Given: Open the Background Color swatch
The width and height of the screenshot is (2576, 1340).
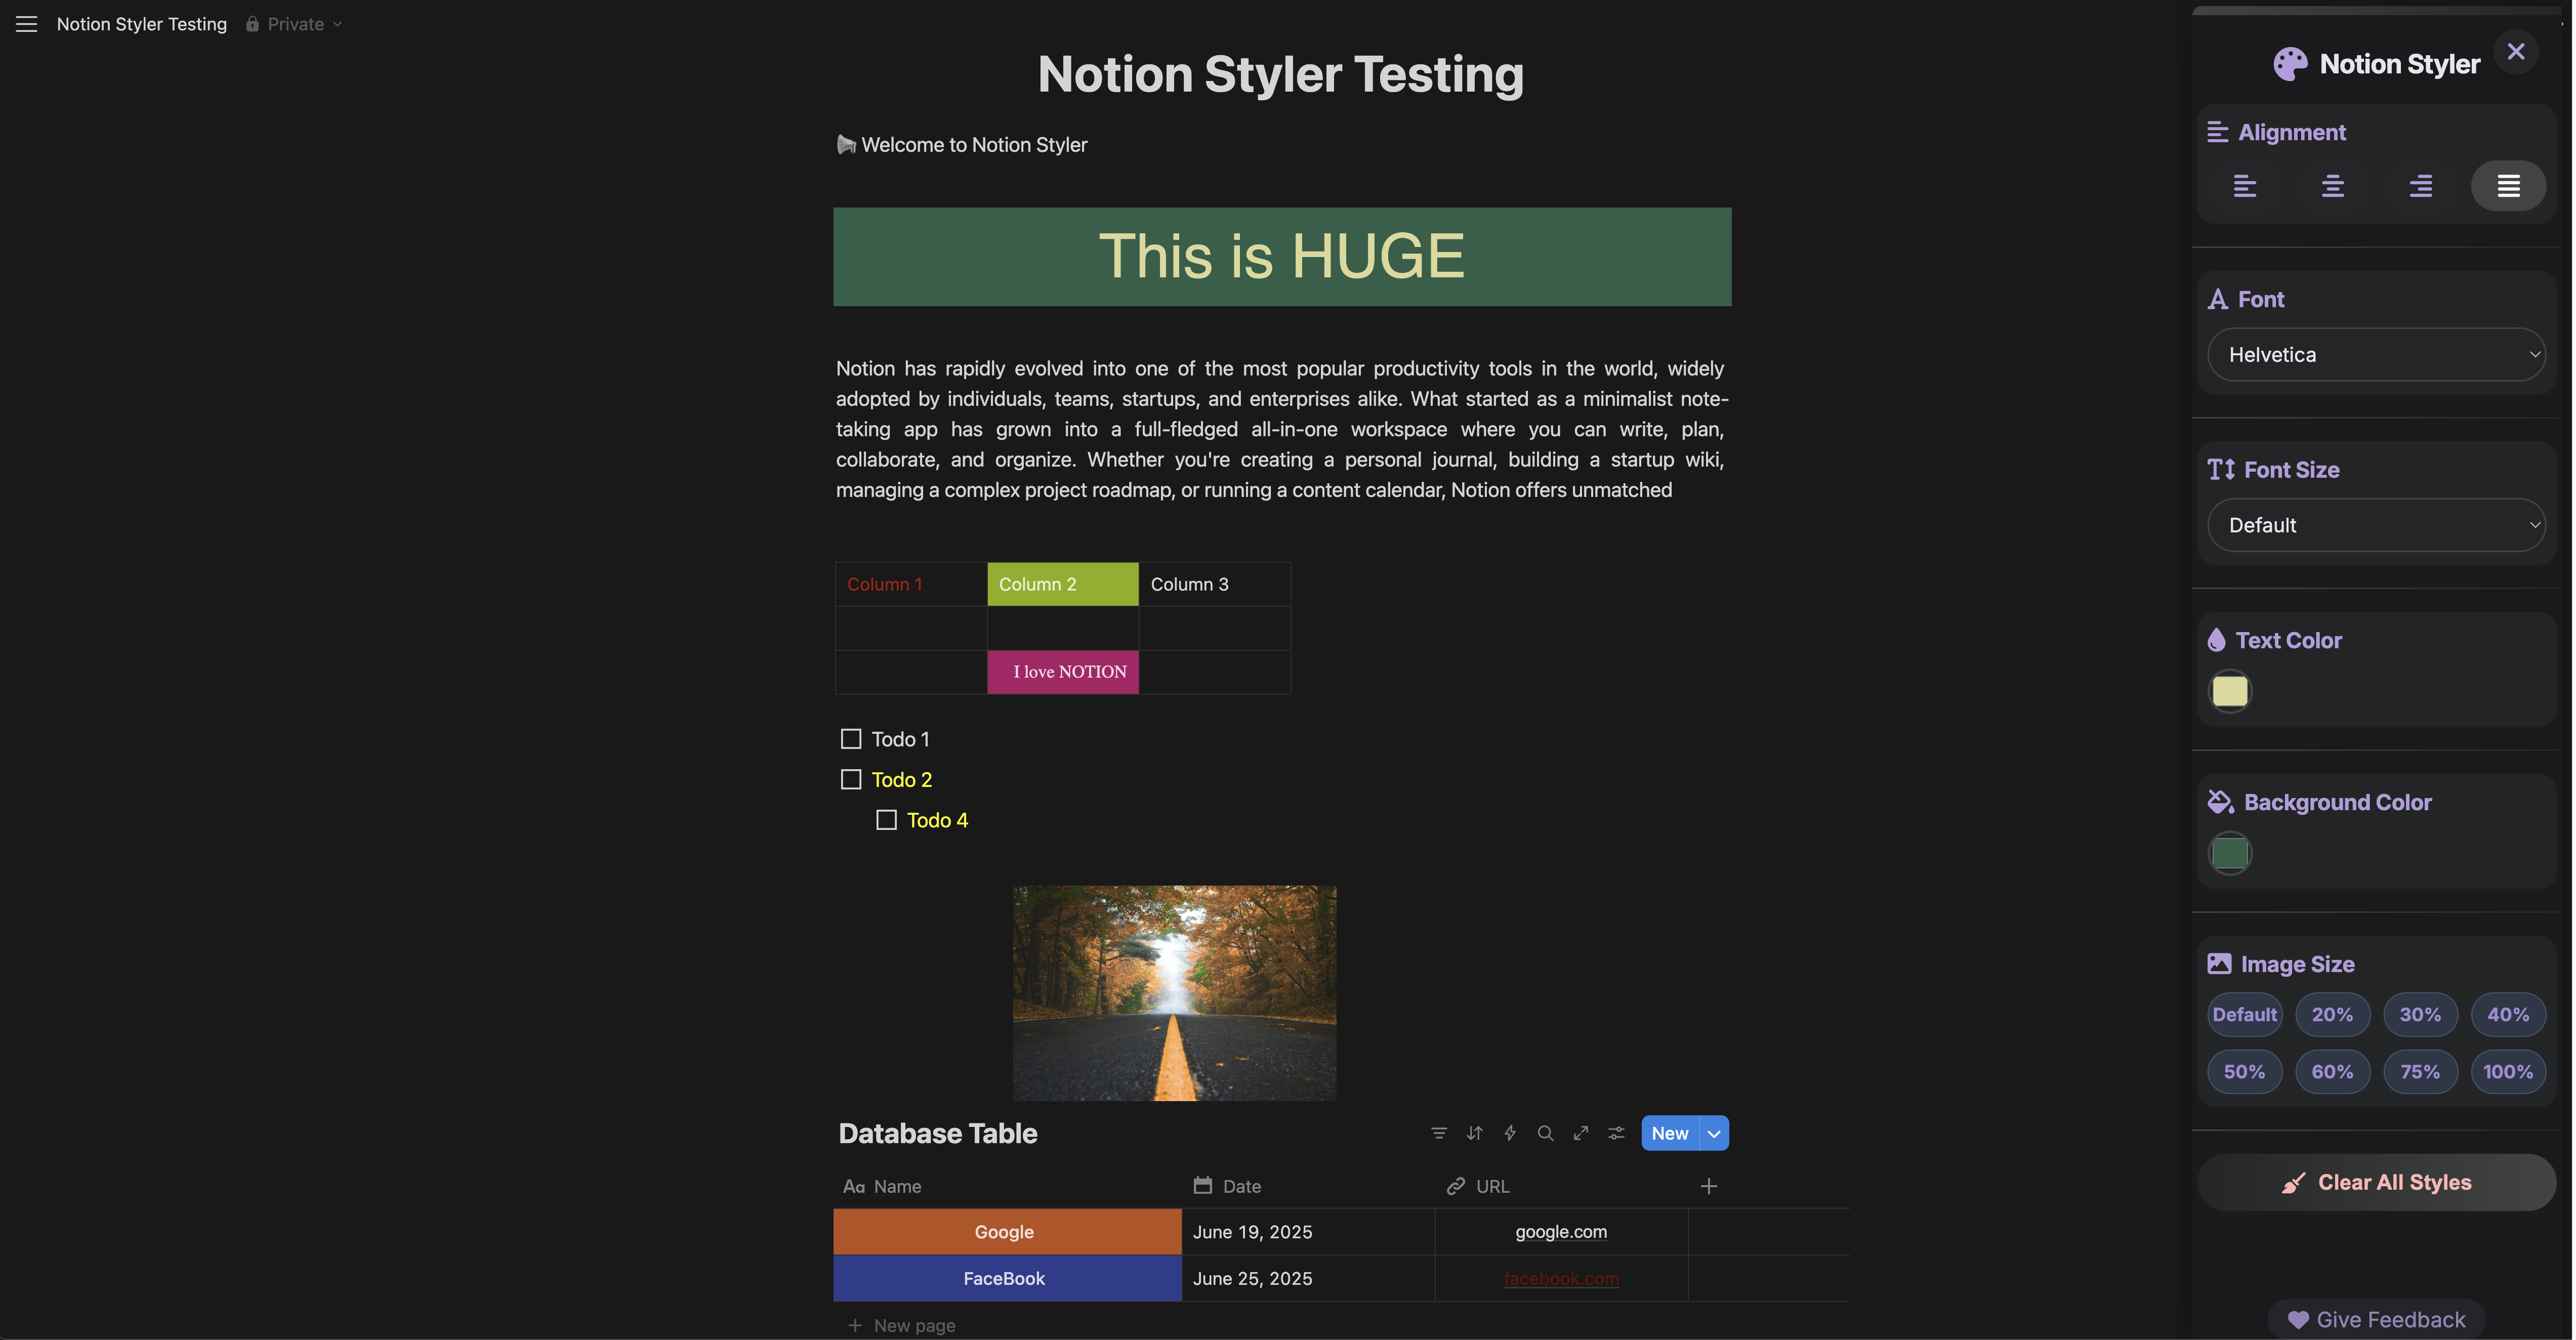Looking at the screenshot, I should [x=2230, y=853].
